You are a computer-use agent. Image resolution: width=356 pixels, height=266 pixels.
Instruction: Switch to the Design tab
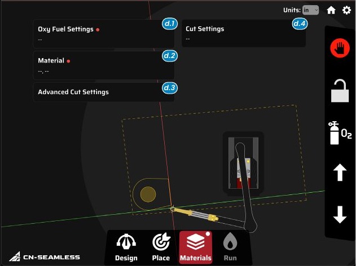pyautogui.click(x=126, y=247)
